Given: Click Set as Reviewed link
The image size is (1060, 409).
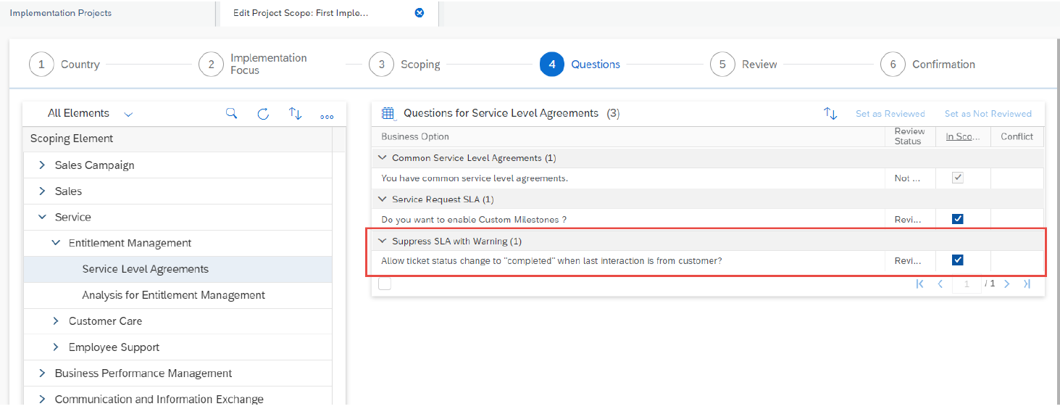Looking at the screenshot, I should [890, 114].
